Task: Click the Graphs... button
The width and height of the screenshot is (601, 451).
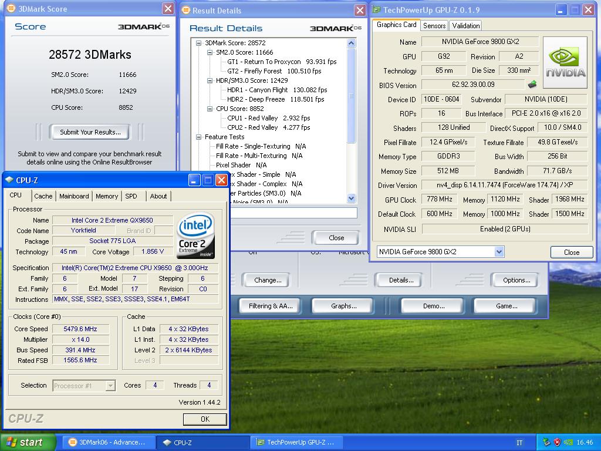Action: coord(343,306)
